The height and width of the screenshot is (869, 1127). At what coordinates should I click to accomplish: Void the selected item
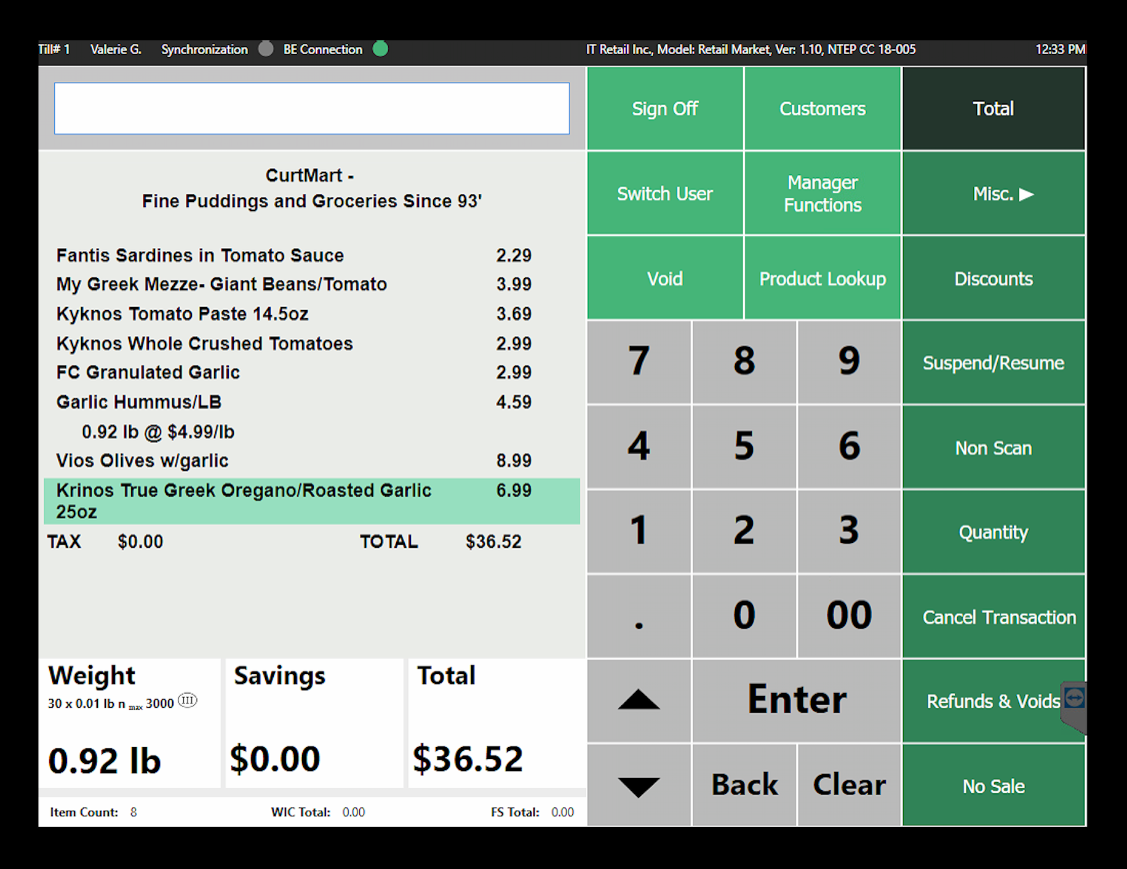click(665, 278)
